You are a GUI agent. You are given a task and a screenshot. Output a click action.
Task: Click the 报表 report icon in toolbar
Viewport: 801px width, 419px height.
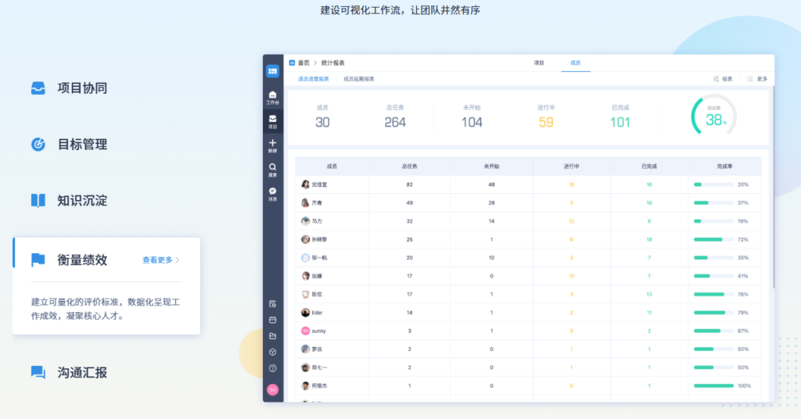(717, 79)
